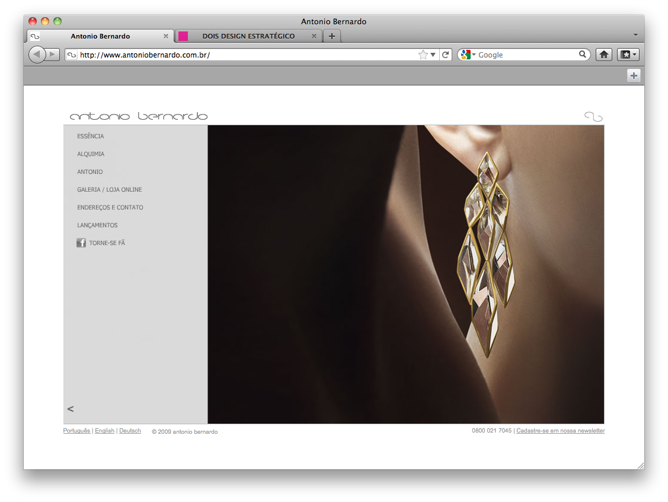Click the Cadastre-se em nossa newsletter link
668x502 pixels.
560,431
